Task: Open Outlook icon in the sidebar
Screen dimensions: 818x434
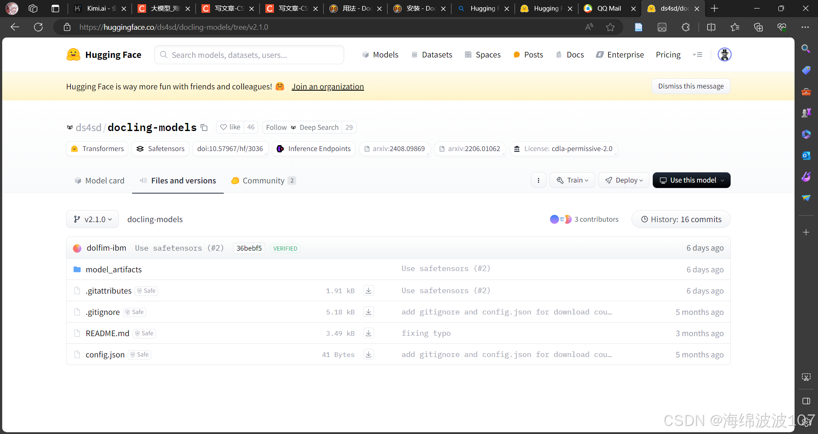Action: (806, 155)
